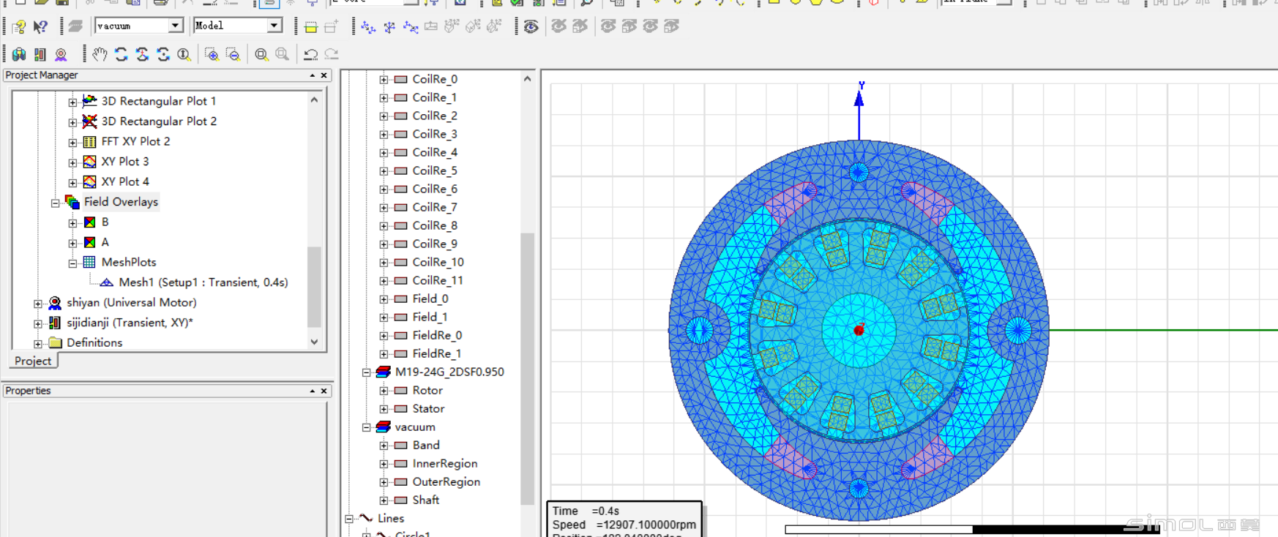Collapse the M19-24G_2DSF0.950 material node
Screen dimensions: 1278x537
pos(366,372)
